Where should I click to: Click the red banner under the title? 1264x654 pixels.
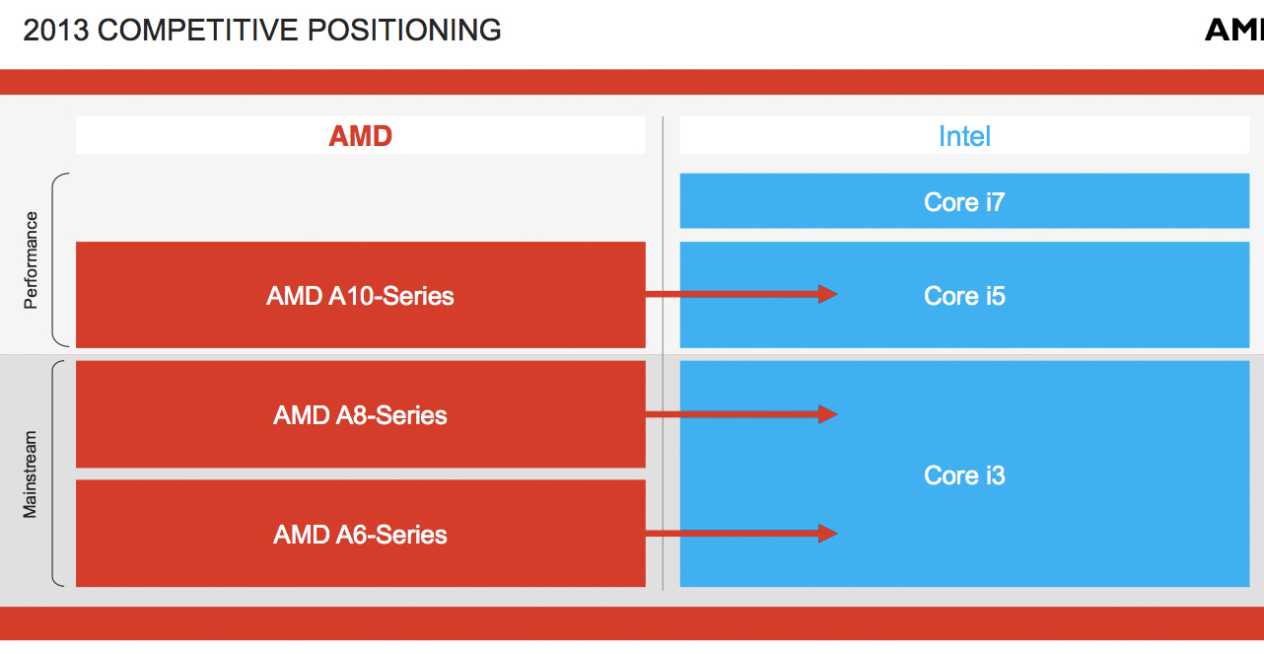[x=631, y=82]
